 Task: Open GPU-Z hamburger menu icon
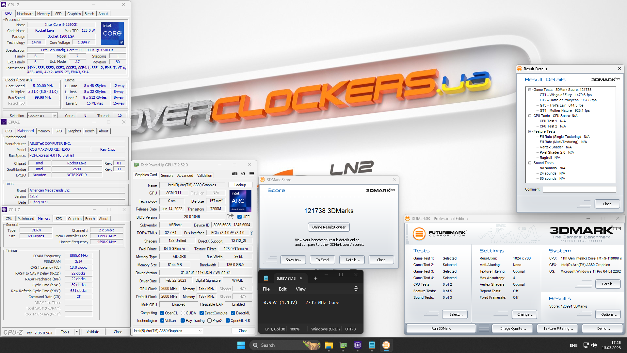click(x=251, y=174)
